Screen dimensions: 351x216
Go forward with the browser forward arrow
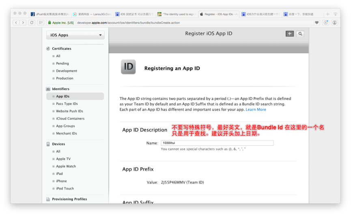pos(23,23)
